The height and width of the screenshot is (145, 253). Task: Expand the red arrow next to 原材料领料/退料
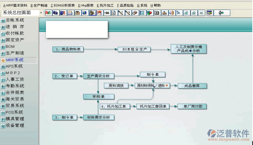[x=167, y=85]
